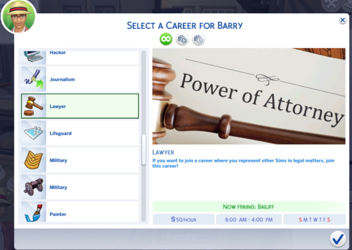Click the Painter brush icon
This screenshot has width=352, height=250.
click(x=33, y=212)
